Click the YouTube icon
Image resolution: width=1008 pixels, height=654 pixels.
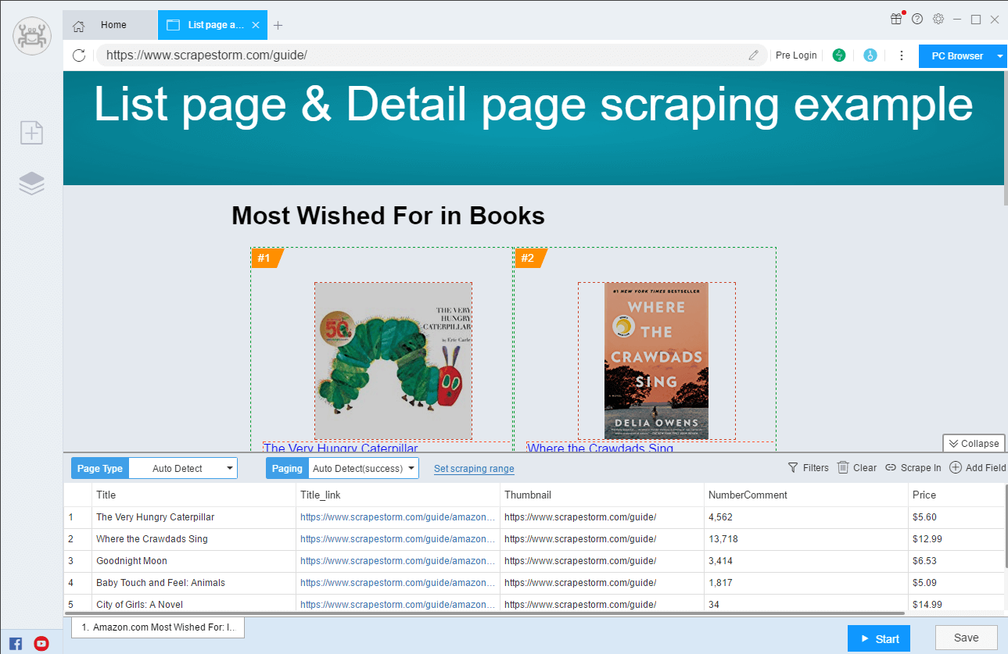(41, 644)
